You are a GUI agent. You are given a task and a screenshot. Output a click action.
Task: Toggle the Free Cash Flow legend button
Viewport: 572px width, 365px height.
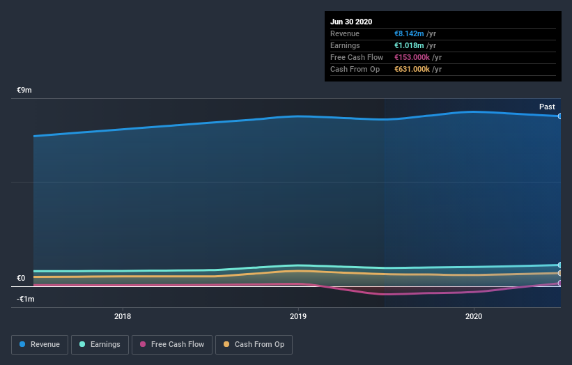click(172, 345)
